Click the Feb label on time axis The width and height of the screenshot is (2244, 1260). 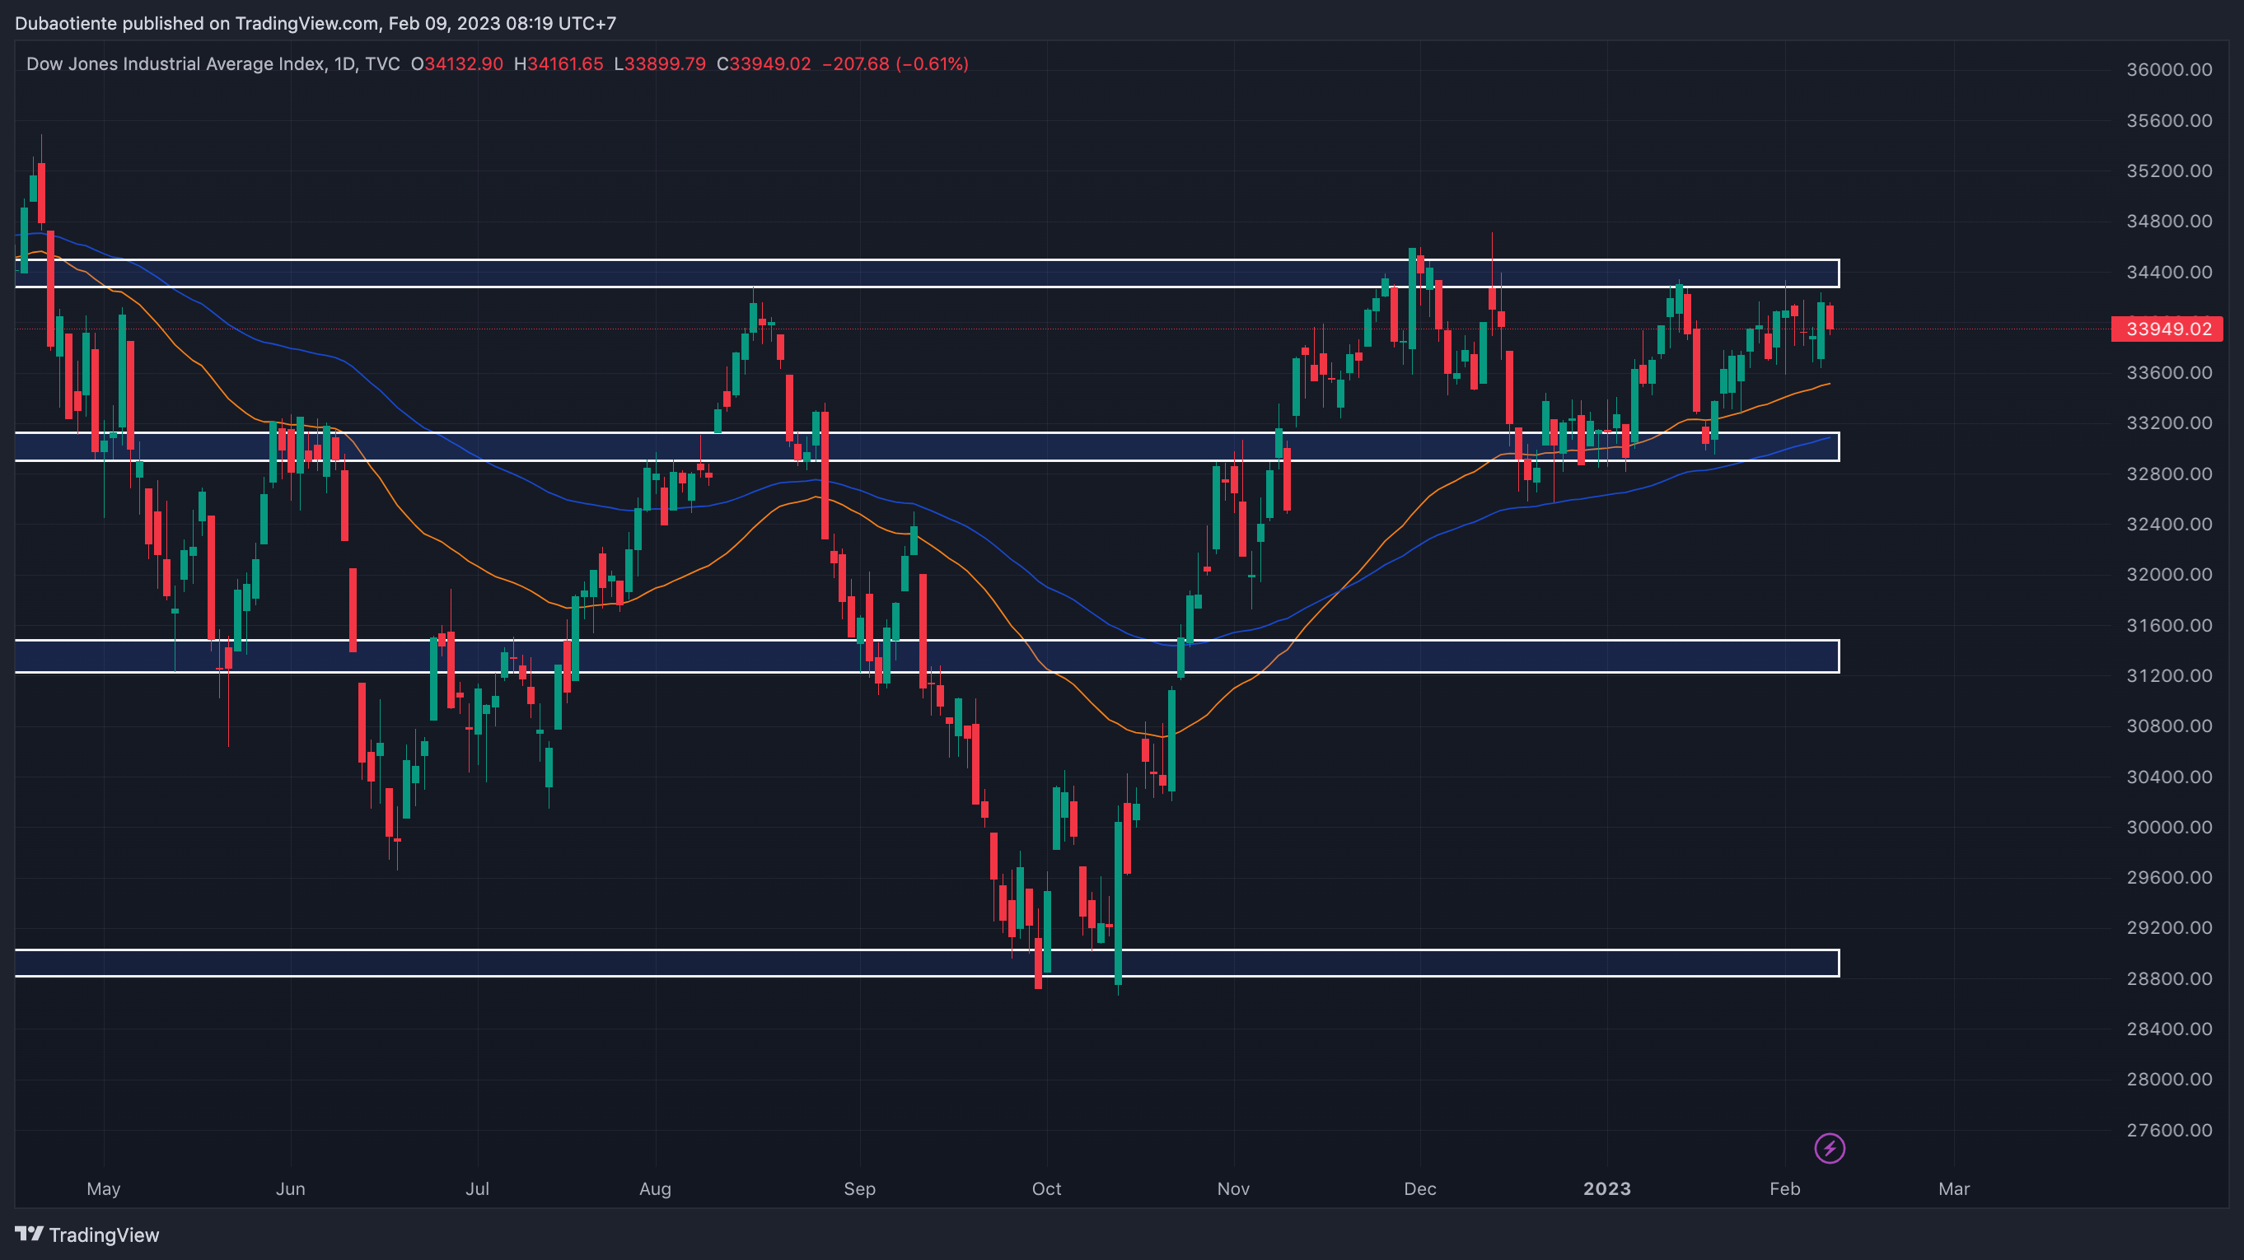[1785, 1189]
